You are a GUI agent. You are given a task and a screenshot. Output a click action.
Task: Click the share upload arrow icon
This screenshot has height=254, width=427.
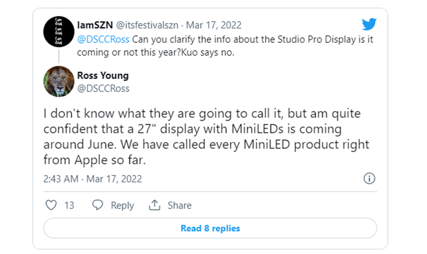click(155, 205)
